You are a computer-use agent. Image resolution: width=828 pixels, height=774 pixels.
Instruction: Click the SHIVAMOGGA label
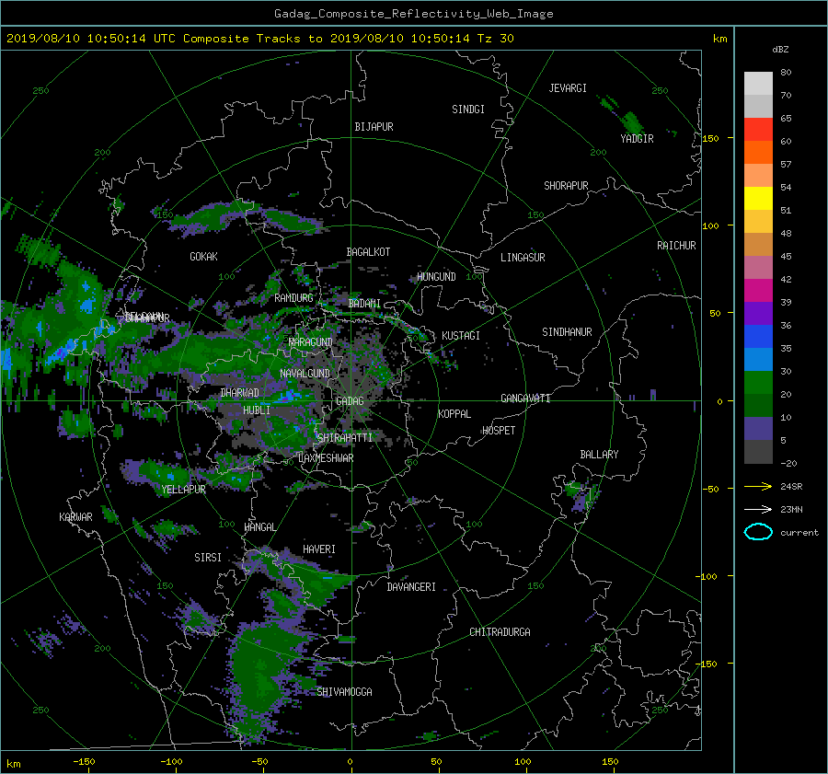coord(344,692)
